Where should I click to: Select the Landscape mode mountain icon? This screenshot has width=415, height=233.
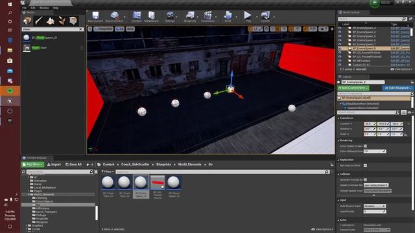[51, 21]
